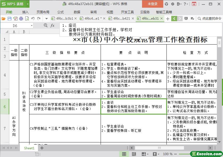
Task: Open the 插入 ribbon tab
Action: [x=25, y=12]
